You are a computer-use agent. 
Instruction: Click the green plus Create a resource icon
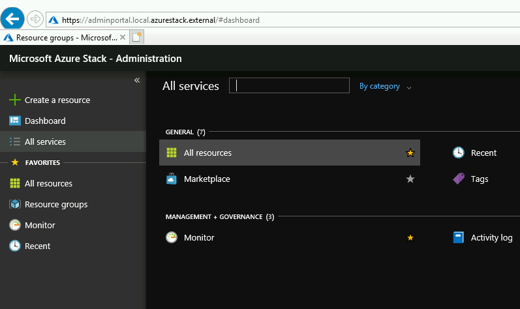tap(15, 100)
